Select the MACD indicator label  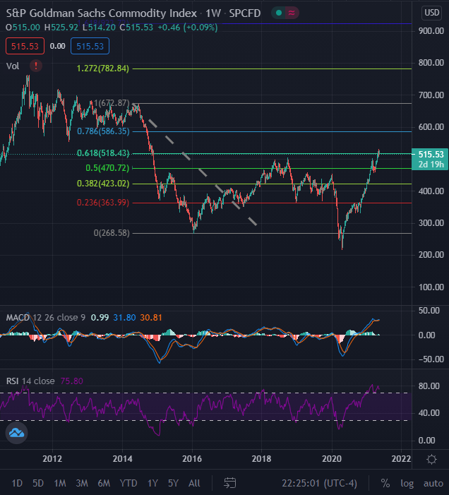tap(18, 317)
